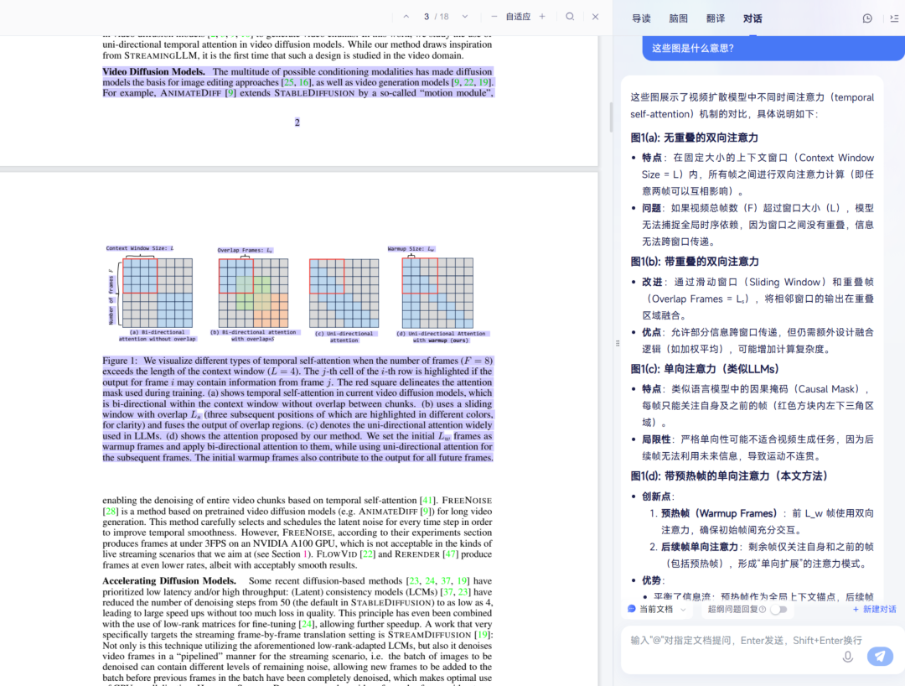The image size is (905, 686).
Task: Click the microphone voice input icon
Action: click(848, 656)
